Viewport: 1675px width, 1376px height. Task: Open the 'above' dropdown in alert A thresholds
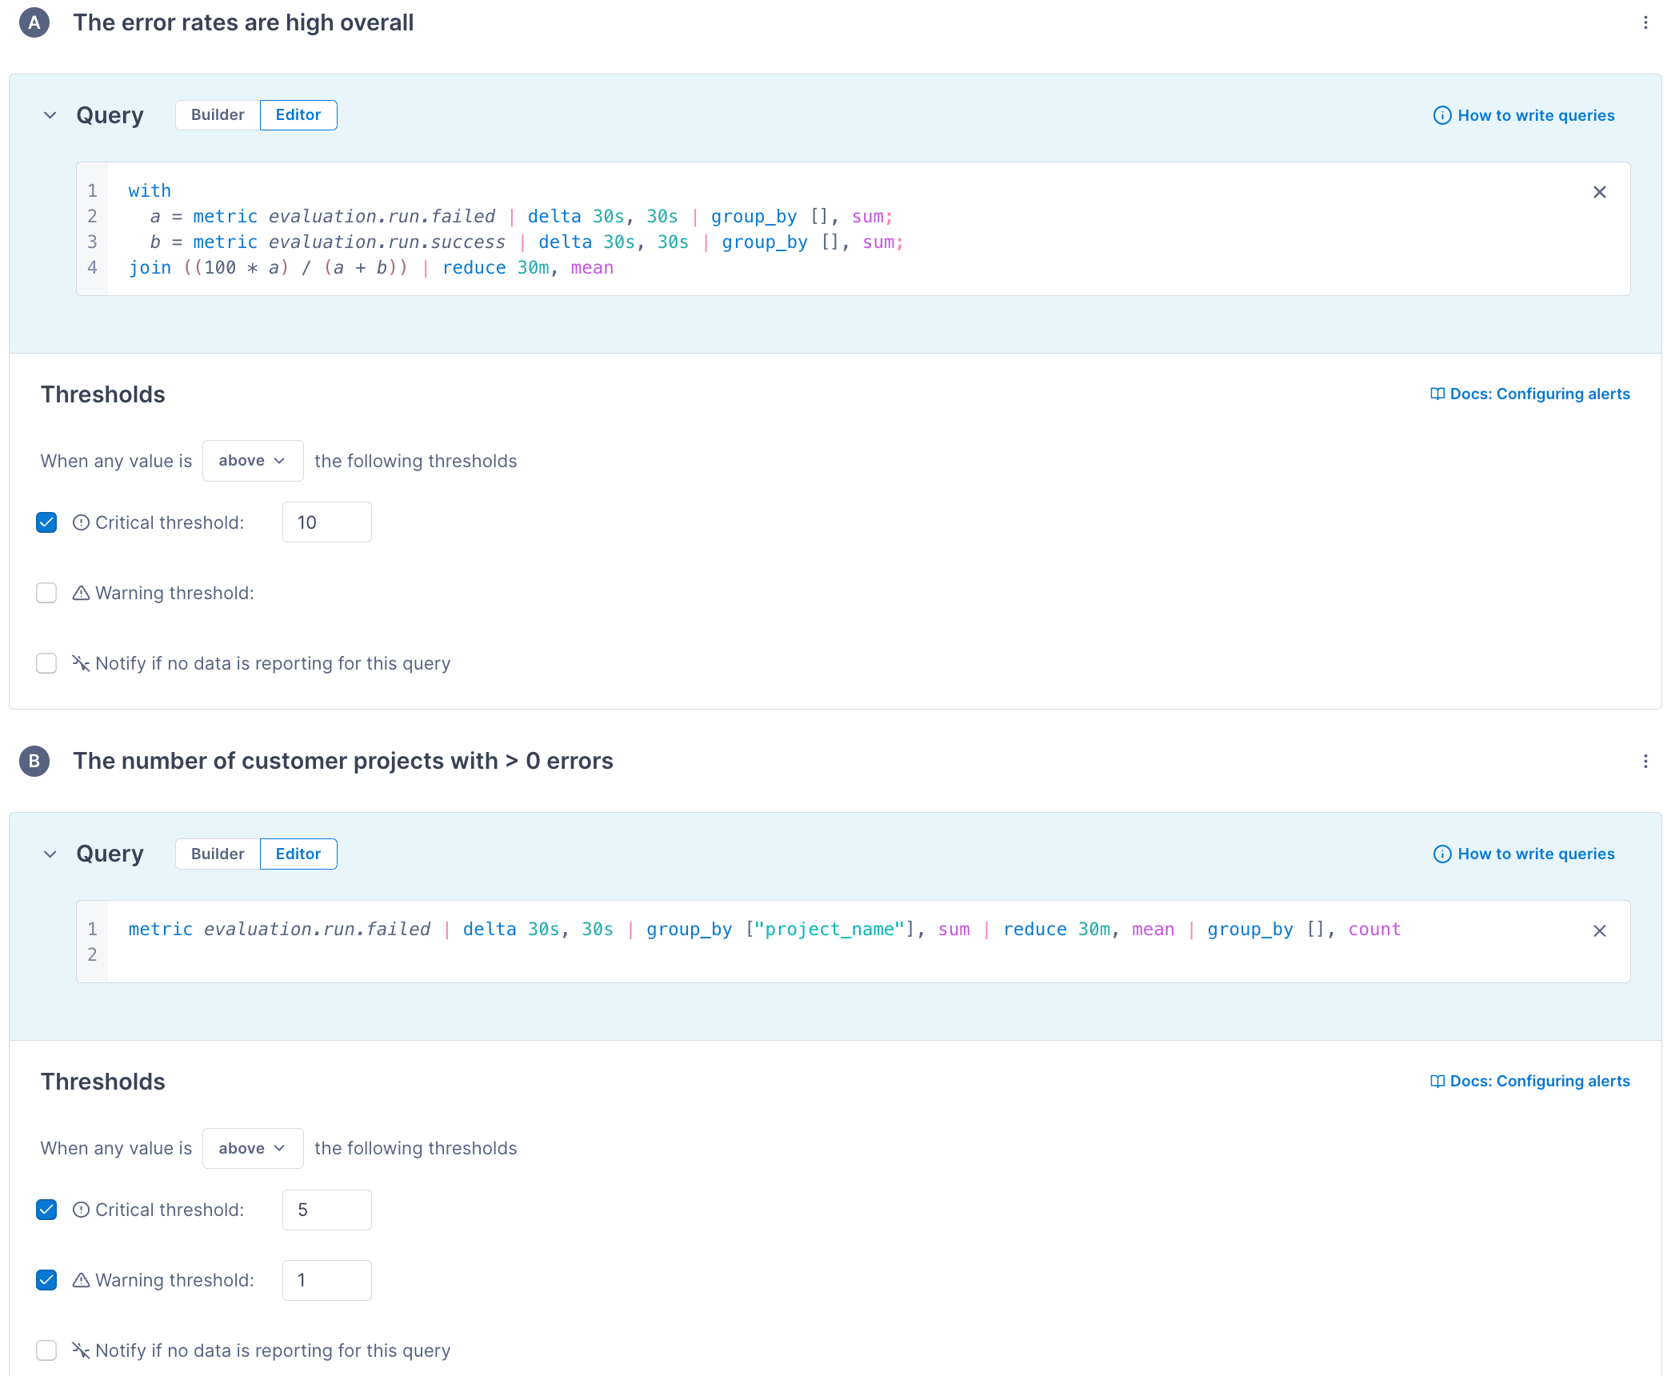[x=252, y=460]
